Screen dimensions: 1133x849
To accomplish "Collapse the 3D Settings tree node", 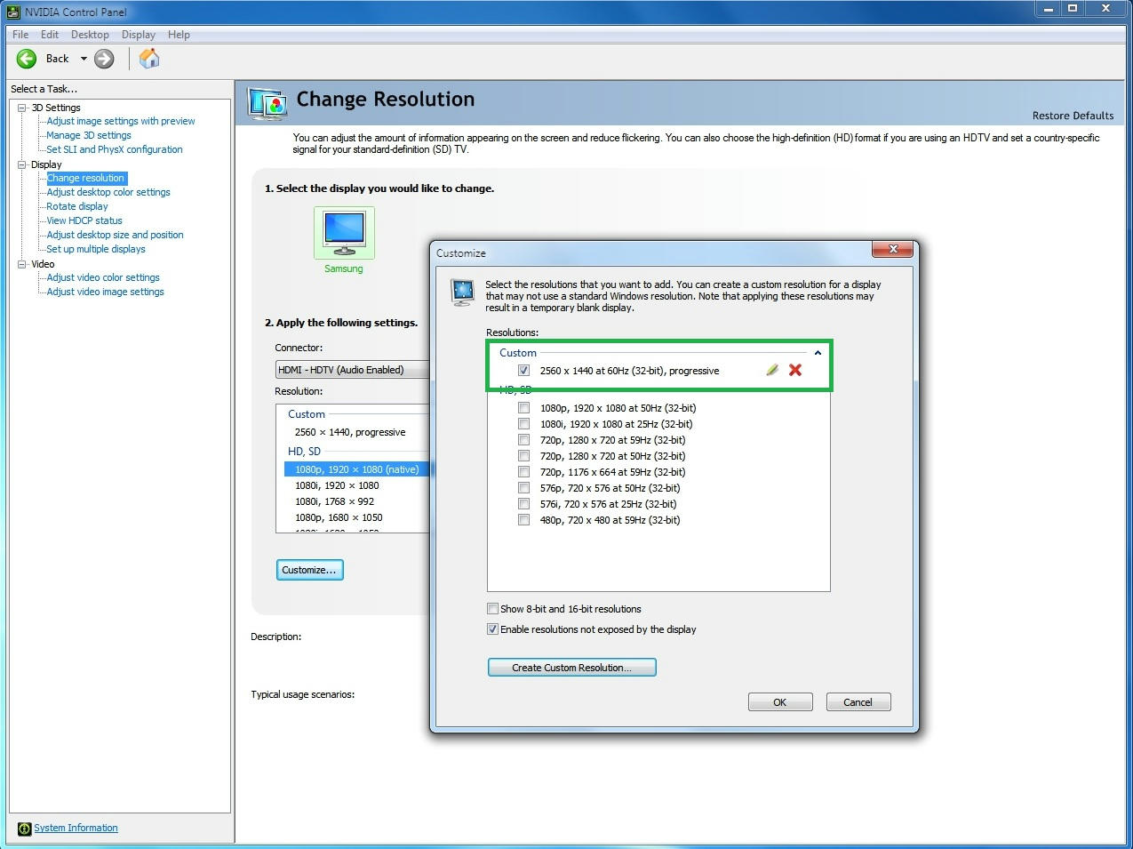I will tap(22, 108).
